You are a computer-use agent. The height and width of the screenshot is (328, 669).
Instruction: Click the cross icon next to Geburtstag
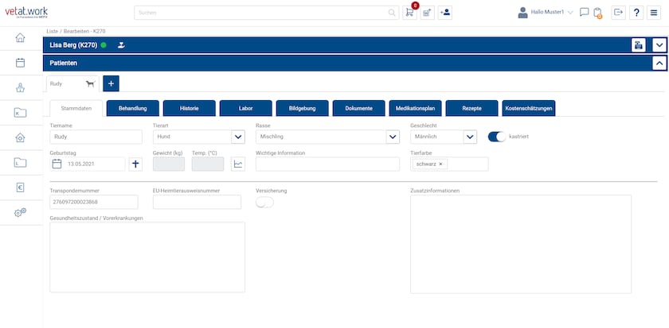(x=135, y=164)
